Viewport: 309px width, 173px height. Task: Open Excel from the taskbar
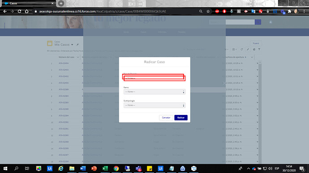tap(105, 169)
